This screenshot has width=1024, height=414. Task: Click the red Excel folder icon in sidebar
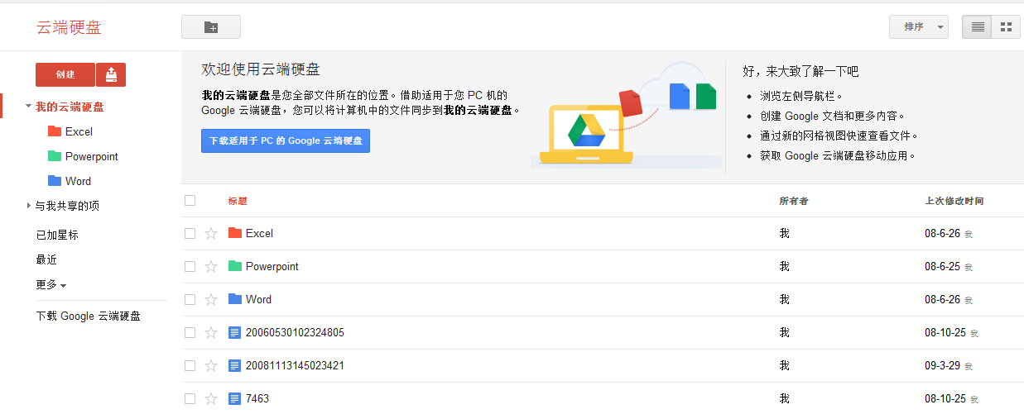tap(55, 131)
